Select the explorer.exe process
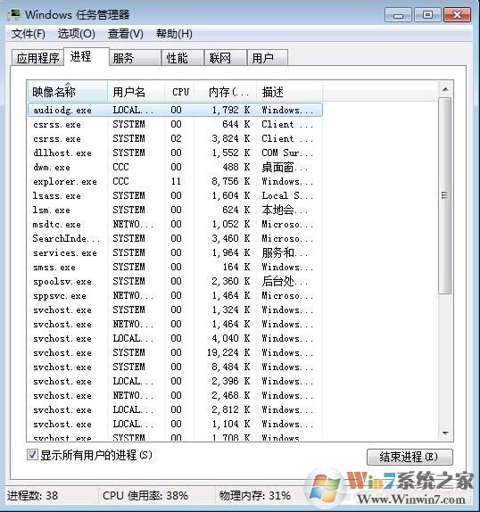The height and width of the screenshot is (512, 480). coord(175,181)
